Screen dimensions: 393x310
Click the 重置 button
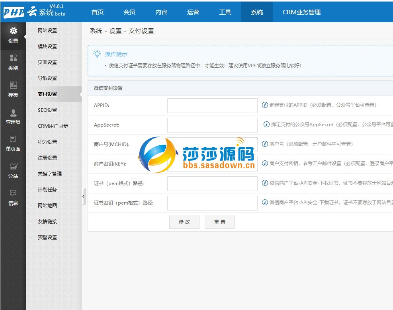(x=220, y=222)
